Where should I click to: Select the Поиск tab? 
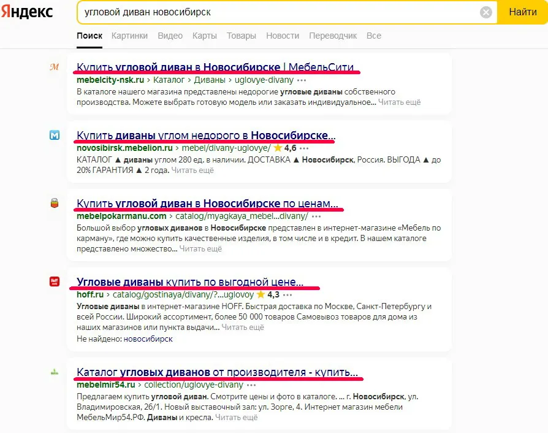(x=89, y=36)
